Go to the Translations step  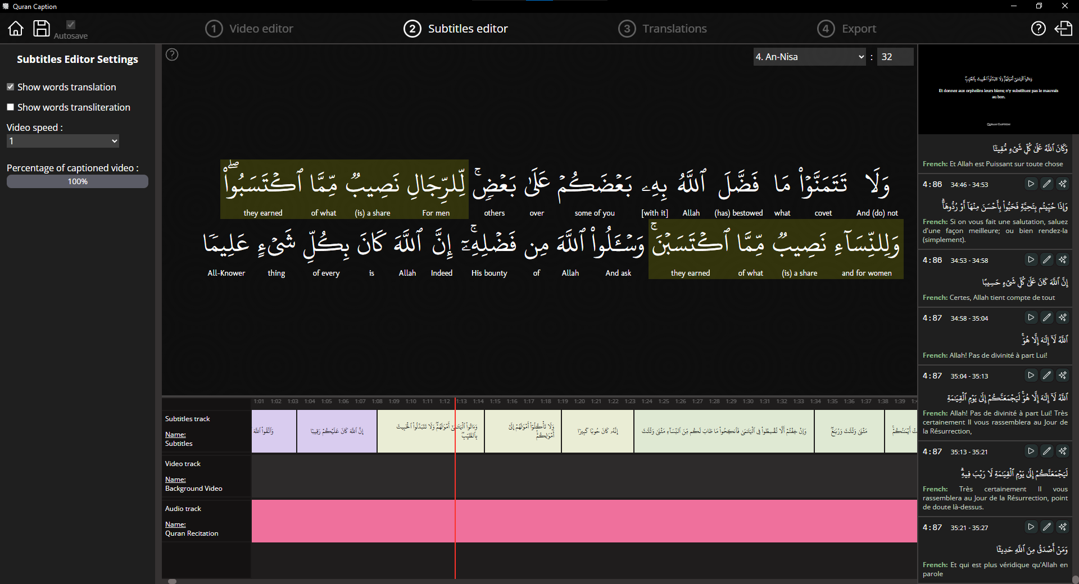[x=663, y=29]
